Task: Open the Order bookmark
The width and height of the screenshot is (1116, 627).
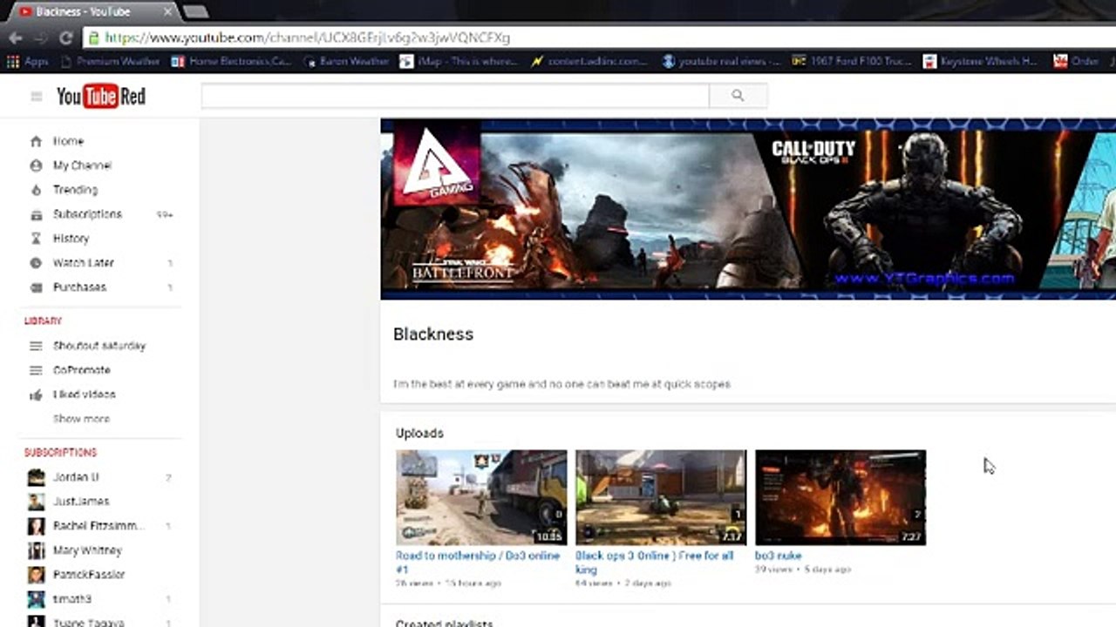Action: [1076, 61]
